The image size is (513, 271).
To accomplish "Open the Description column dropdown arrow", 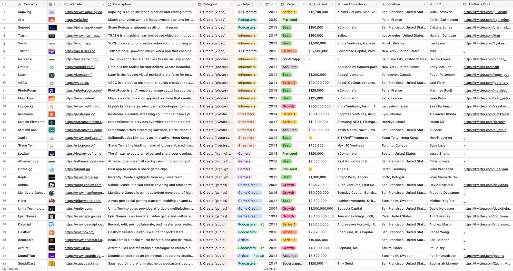I will 193,4.
